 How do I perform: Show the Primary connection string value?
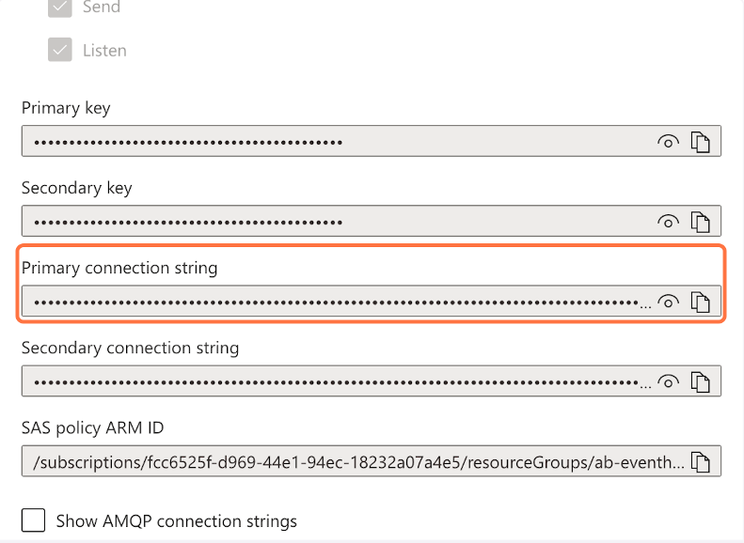668,302
